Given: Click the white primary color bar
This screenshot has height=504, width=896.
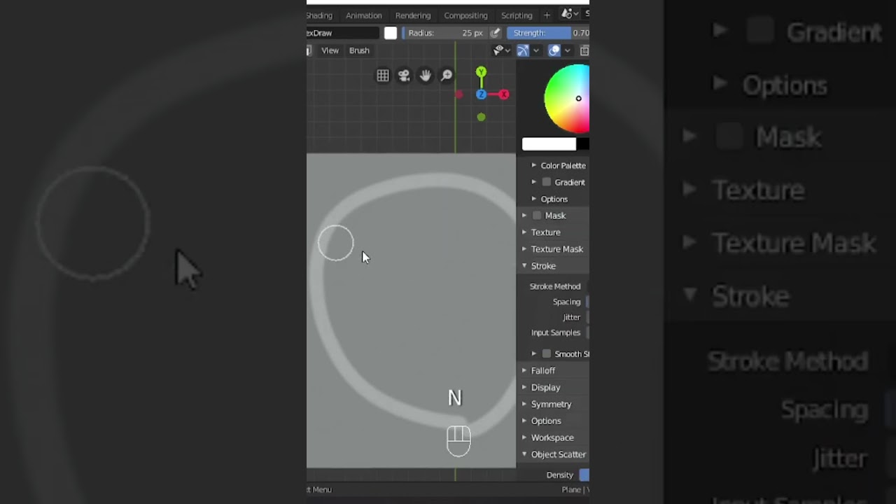Looking at the screenshot, I should pyautogui.click(x=549, y=144).
